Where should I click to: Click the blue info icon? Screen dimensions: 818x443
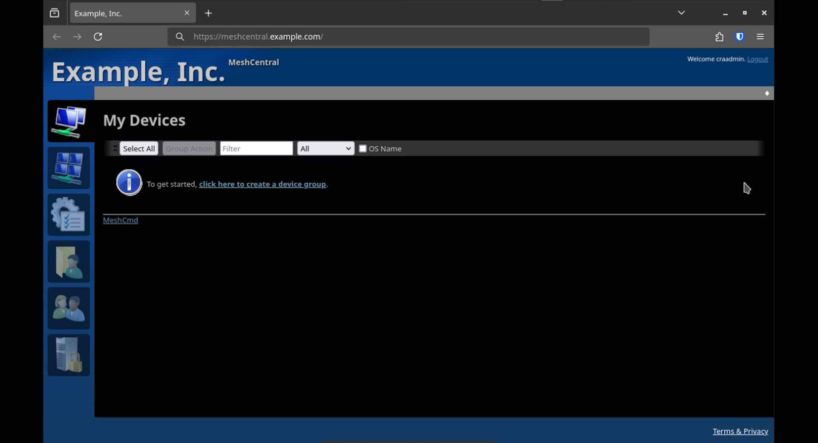(x=129, y=183)
